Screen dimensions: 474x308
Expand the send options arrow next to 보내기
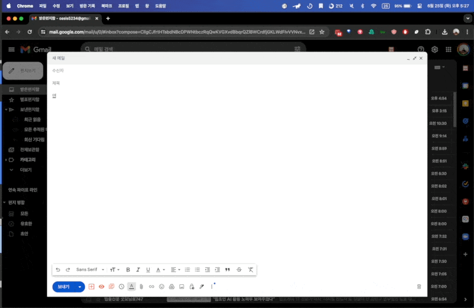pyautogui.click(x=80, y=287)
